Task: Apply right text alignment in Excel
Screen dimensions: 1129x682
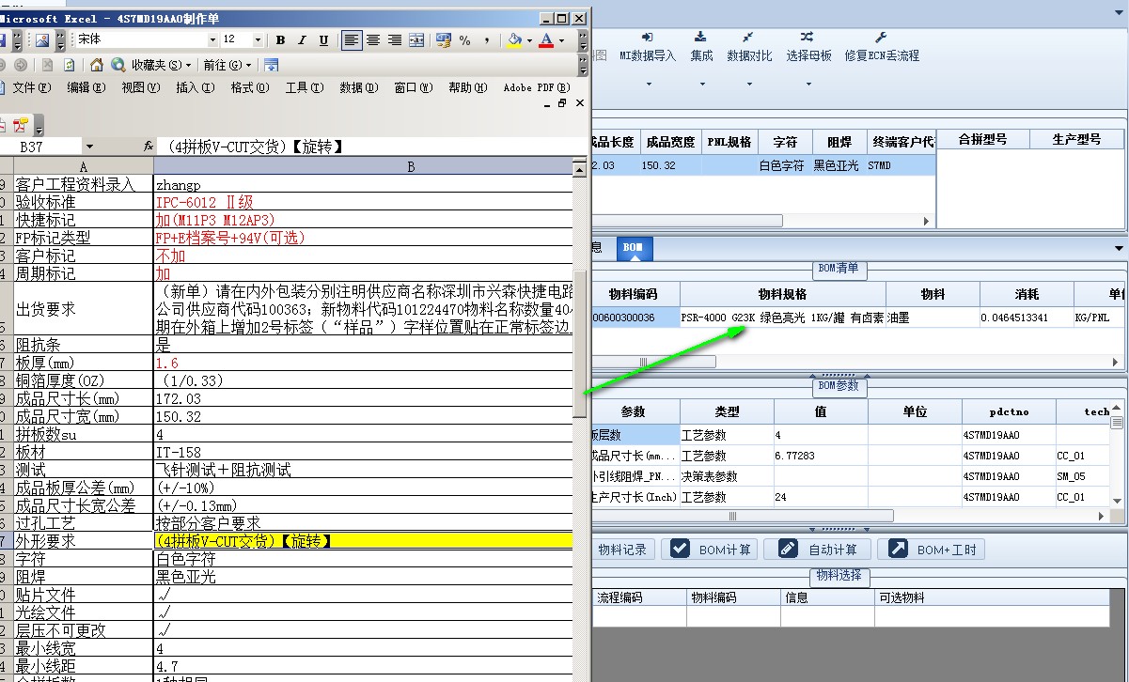Action: point(395,40)
